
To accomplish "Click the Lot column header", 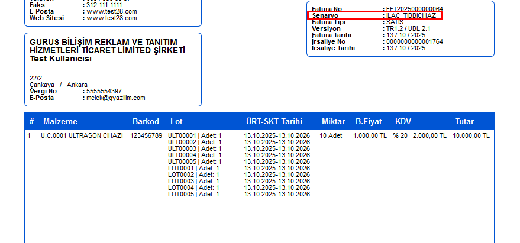I will tap(176, 122).
